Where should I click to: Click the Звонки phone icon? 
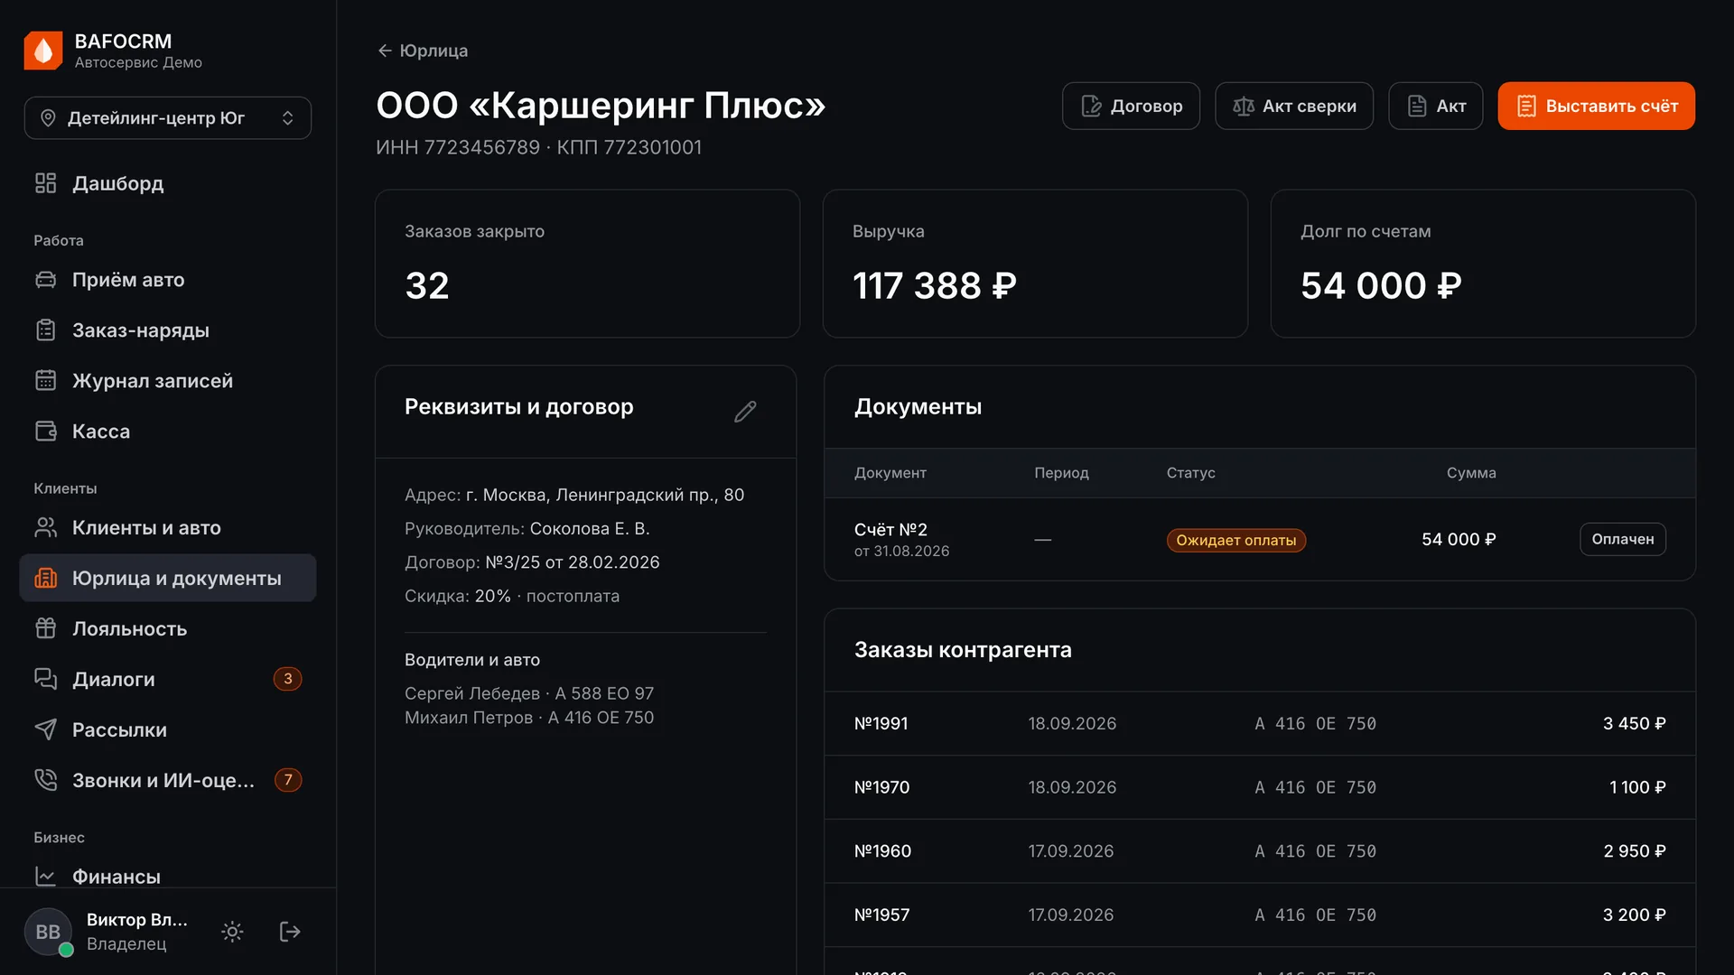[46, 780]
